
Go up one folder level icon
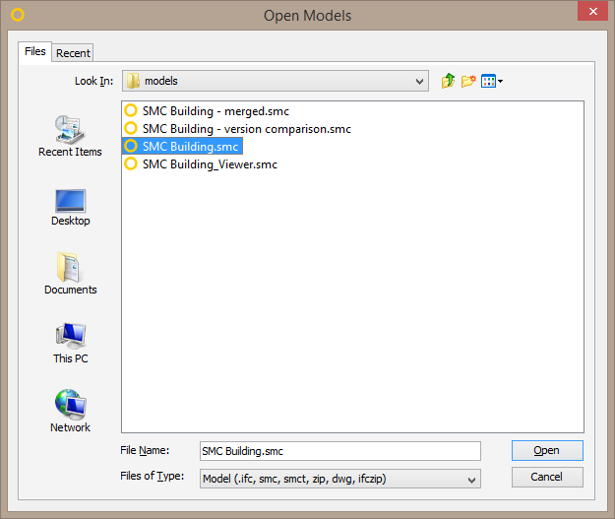(448, 81)
